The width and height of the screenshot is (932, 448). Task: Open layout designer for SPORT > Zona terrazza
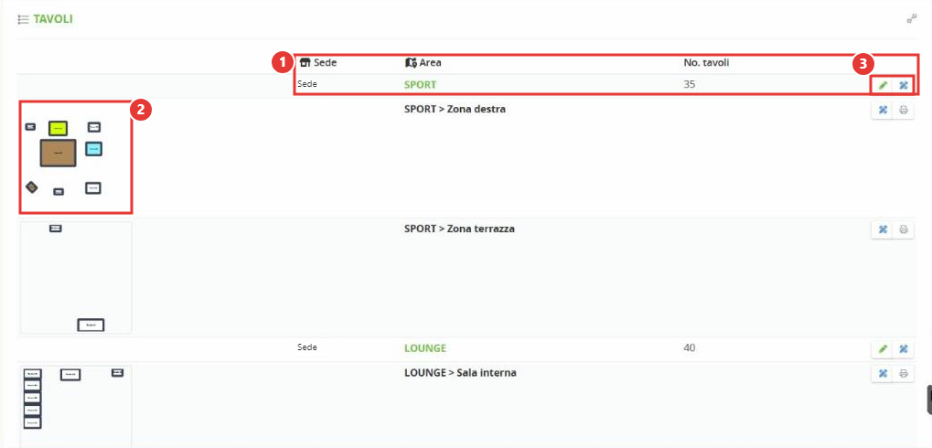click(x=883, y=229)
